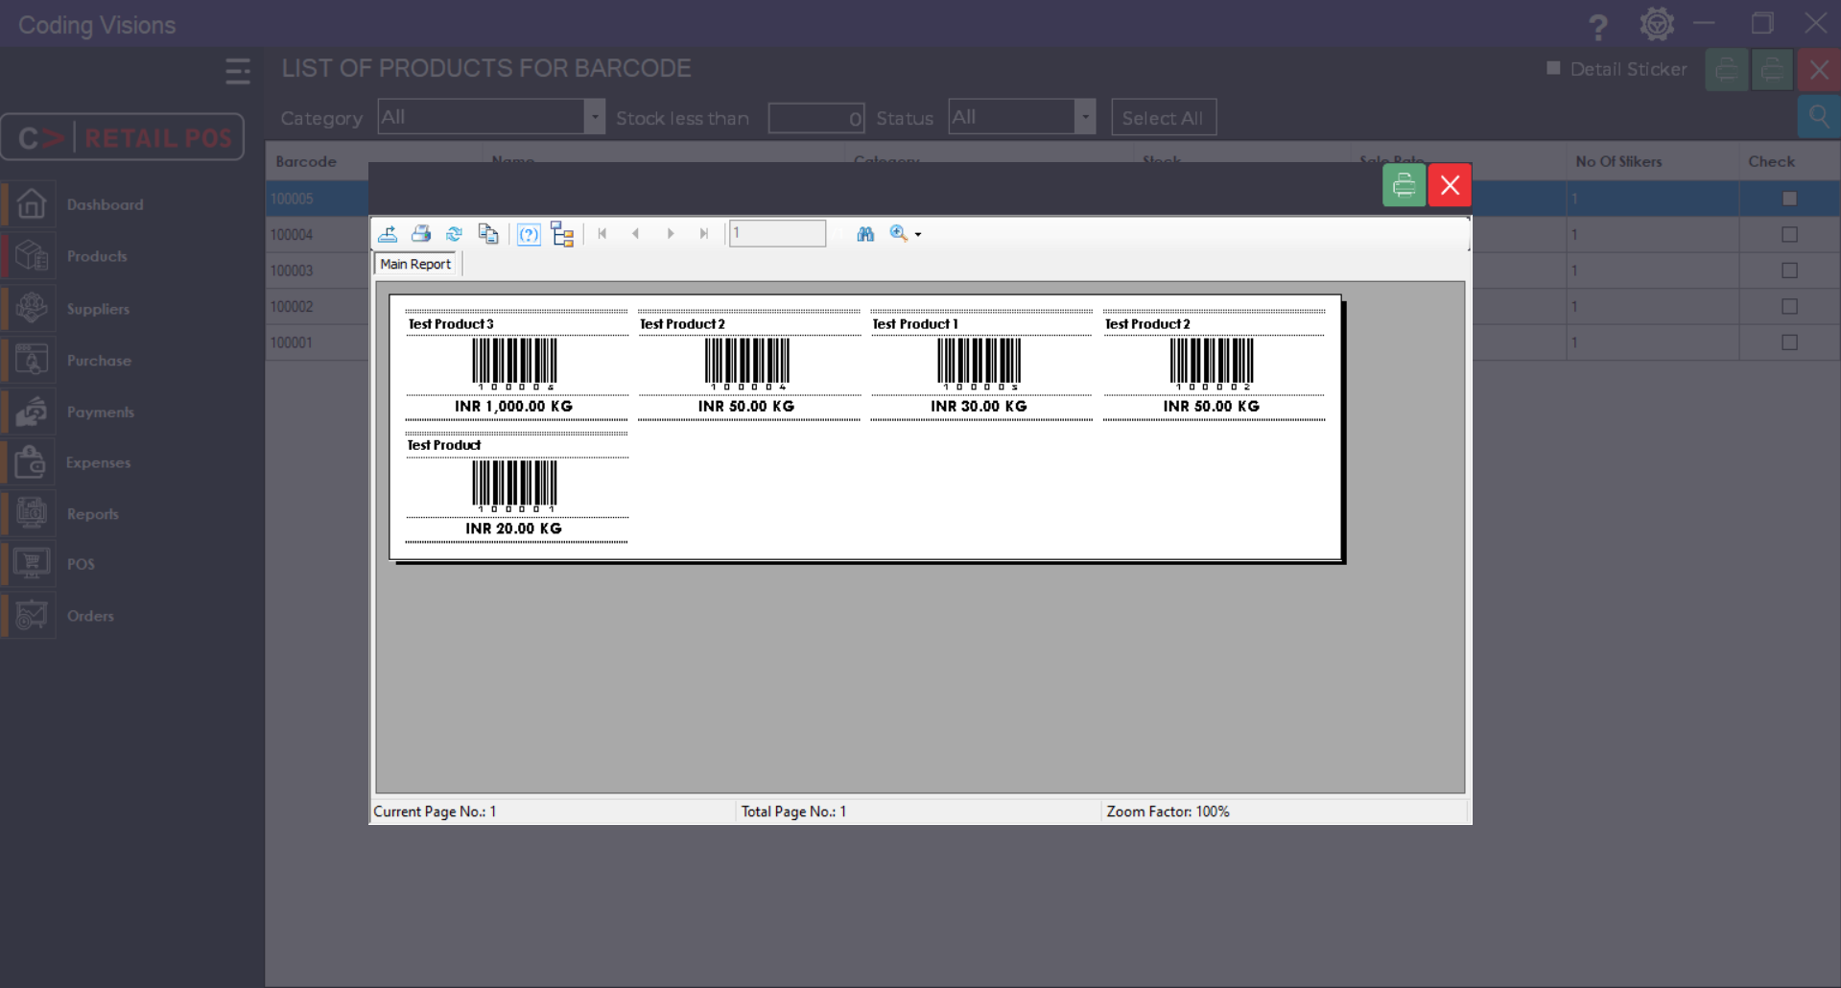1841x988 pixels.
Task: Click the left green printer button beside Detail Sticker
Action: [x=1727, y=70]
